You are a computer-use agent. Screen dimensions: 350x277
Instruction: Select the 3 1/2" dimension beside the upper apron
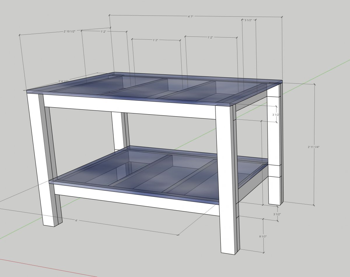pyautogui.click(x=276, y=115)
